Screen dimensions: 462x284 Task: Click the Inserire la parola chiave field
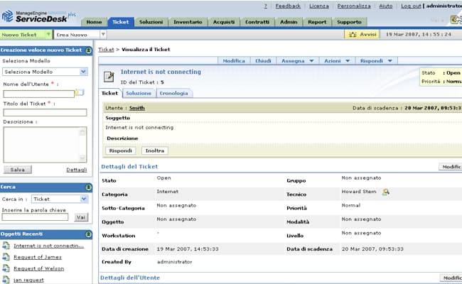coord(35,217)
